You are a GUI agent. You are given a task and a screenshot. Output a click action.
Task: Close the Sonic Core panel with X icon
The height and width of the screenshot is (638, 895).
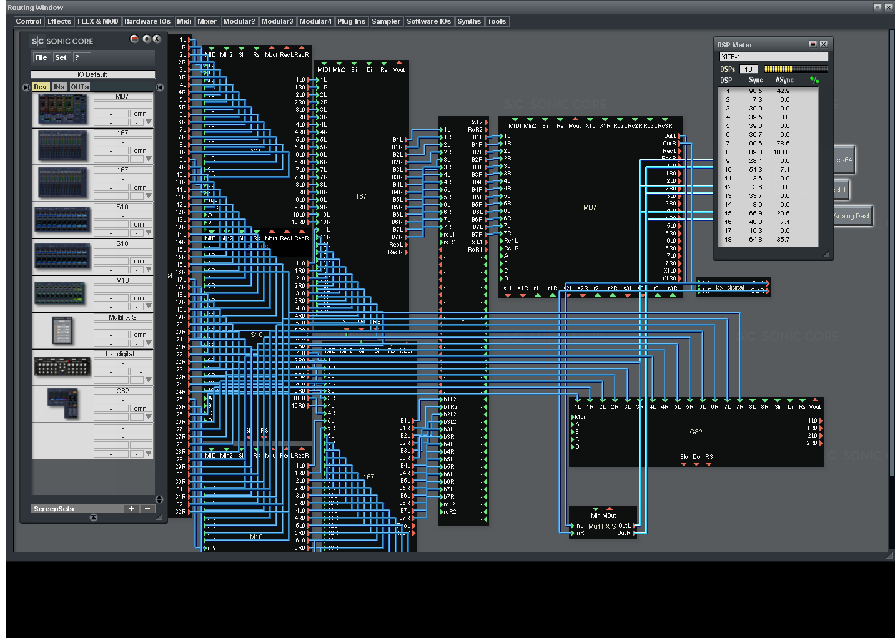click(157, 39)
